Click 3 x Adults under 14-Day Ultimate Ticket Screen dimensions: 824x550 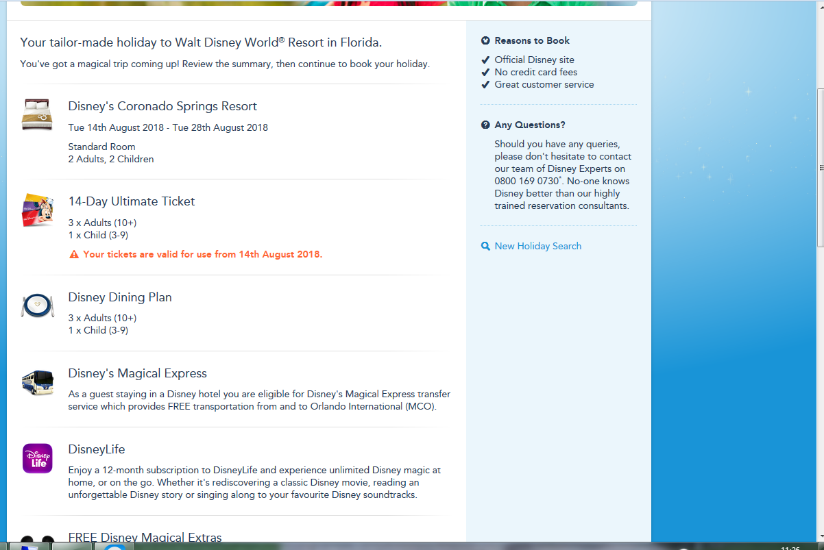[102, 223]
